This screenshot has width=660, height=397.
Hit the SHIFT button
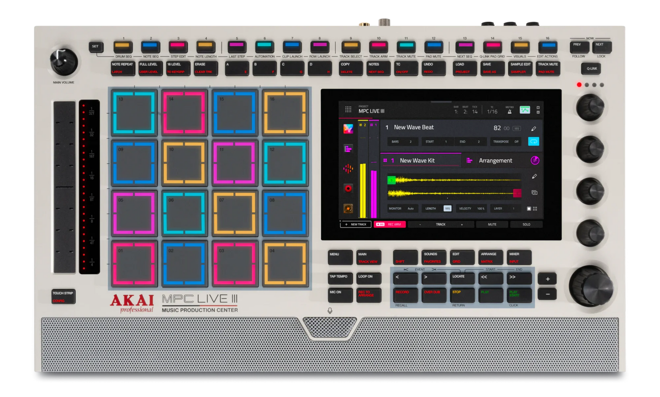(x=405, y=258)
